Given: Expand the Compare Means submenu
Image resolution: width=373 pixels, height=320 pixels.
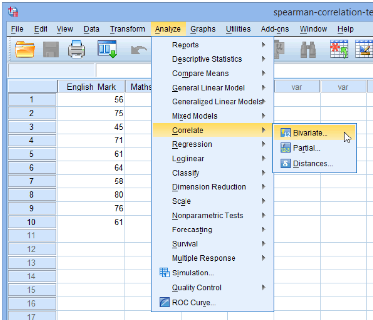Looking at the screenshot, I should (x=212, y=73).
